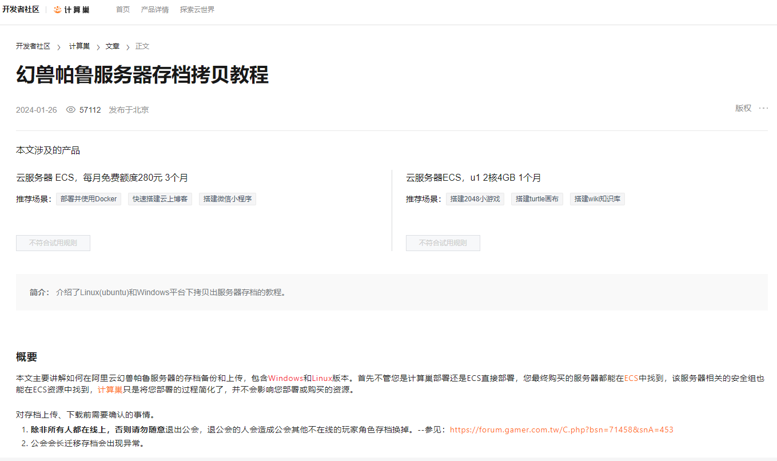This screenshot has height=461, width=777.
Task: Click the eye view-count icon
Action: pos(71,110)
